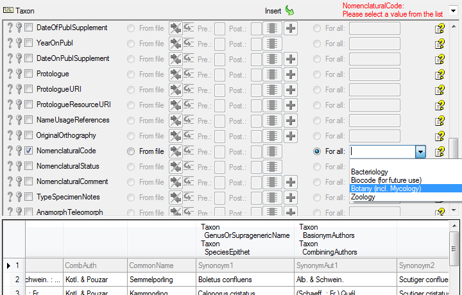Click the split column icon in OriginalOrthography row

pos(272,136)
